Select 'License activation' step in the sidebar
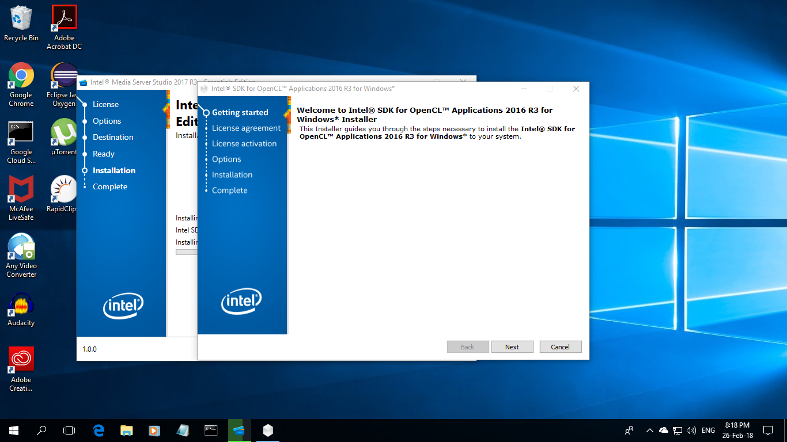787x442 pixels. (244, 144)
